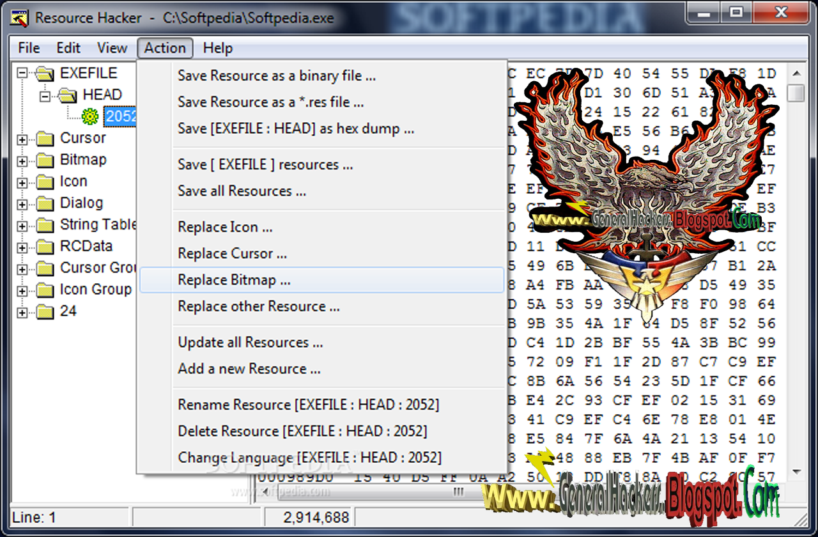Select the Bitmap tree label

pyautogui.click(x=83, y=160)
